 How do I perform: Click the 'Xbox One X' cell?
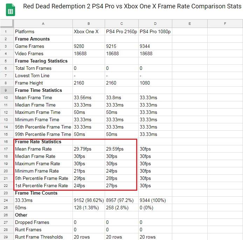pos(89,31)
